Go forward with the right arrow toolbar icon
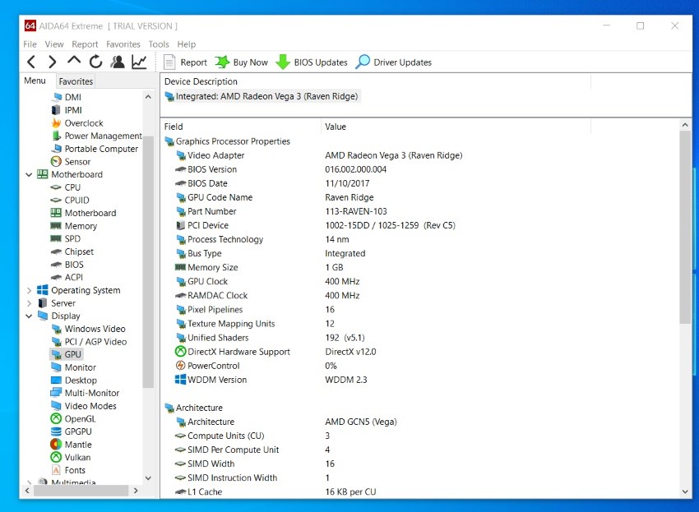This screenshot has height=512, width=699. click(x=52, y=62)
